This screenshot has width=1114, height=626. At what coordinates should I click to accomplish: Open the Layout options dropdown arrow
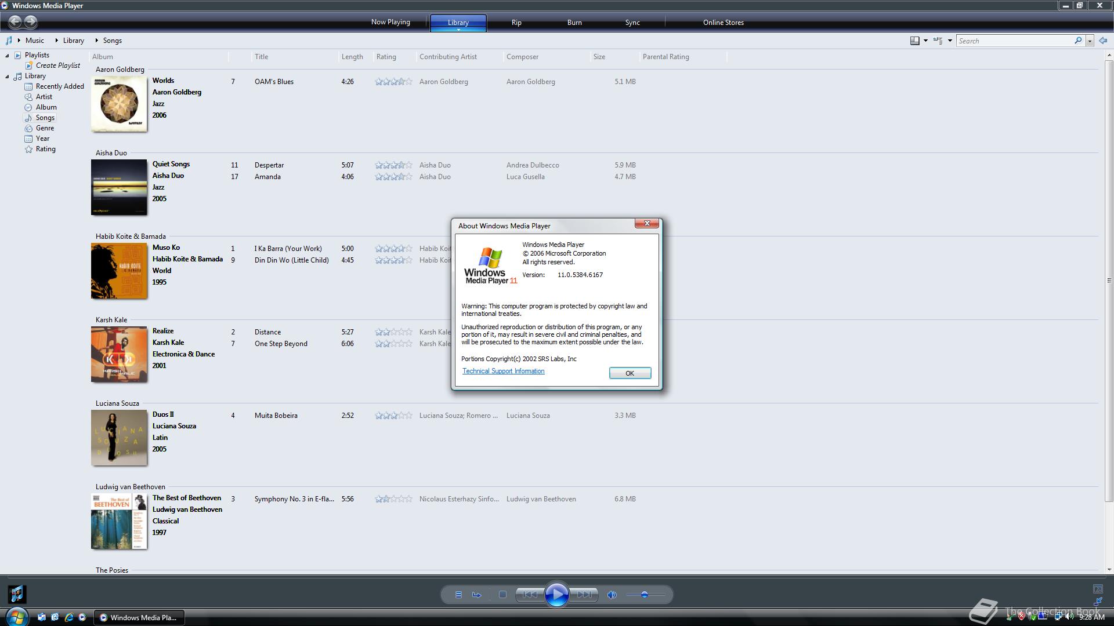pyautogui.click(x=925, y=41)
